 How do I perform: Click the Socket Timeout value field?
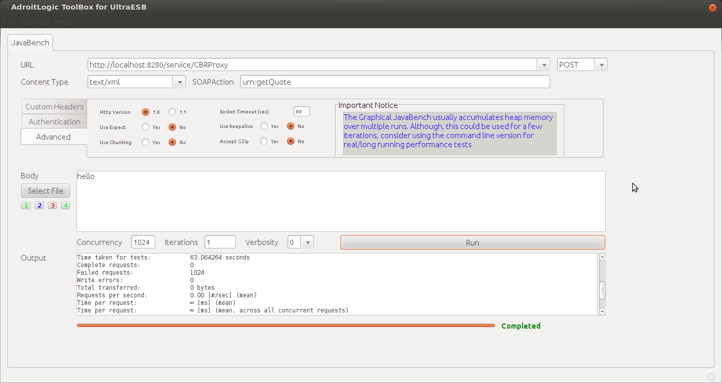(302, 111)
